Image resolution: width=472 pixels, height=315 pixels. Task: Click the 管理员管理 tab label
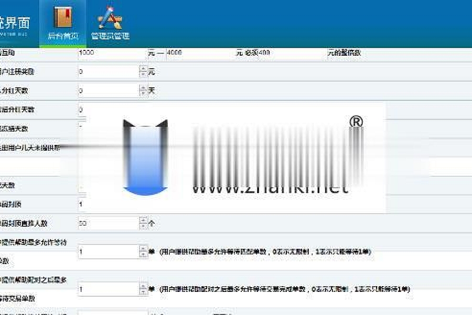click(x=110, y=36)
